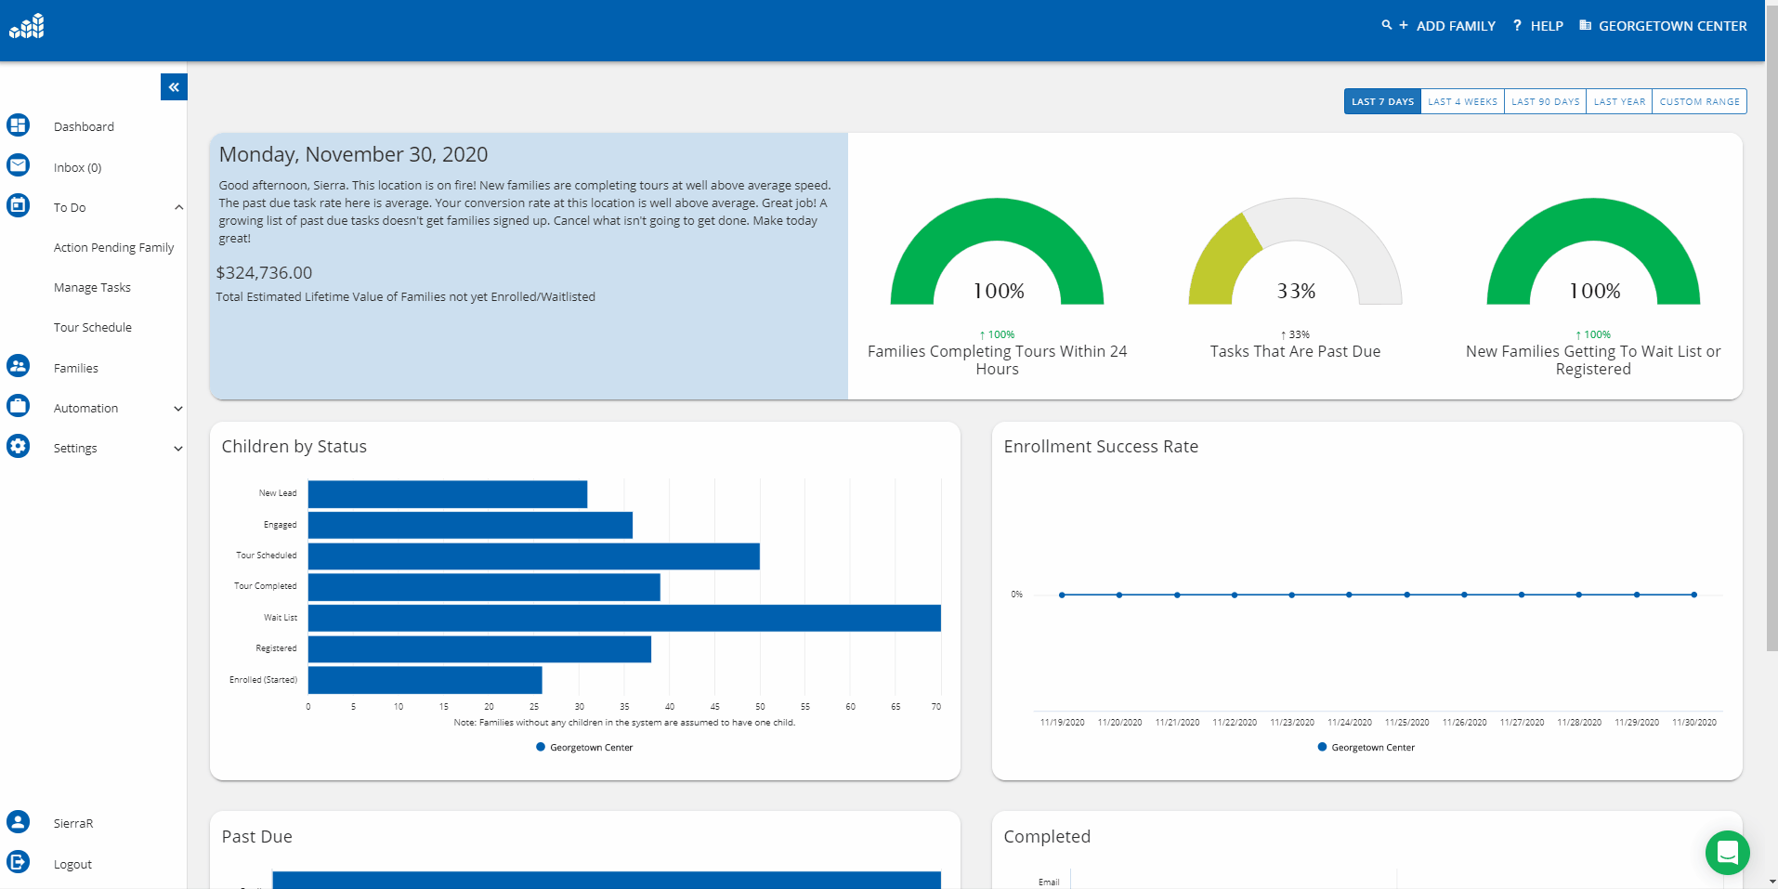Expand the Automation submenu chevron

pos(178,409)
